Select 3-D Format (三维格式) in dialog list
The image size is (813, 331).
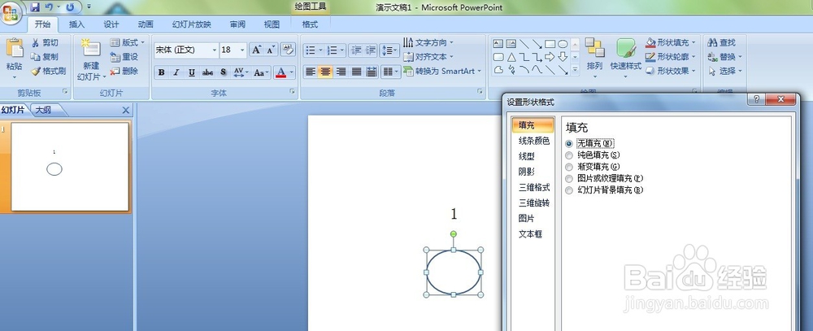pos(533,187)
